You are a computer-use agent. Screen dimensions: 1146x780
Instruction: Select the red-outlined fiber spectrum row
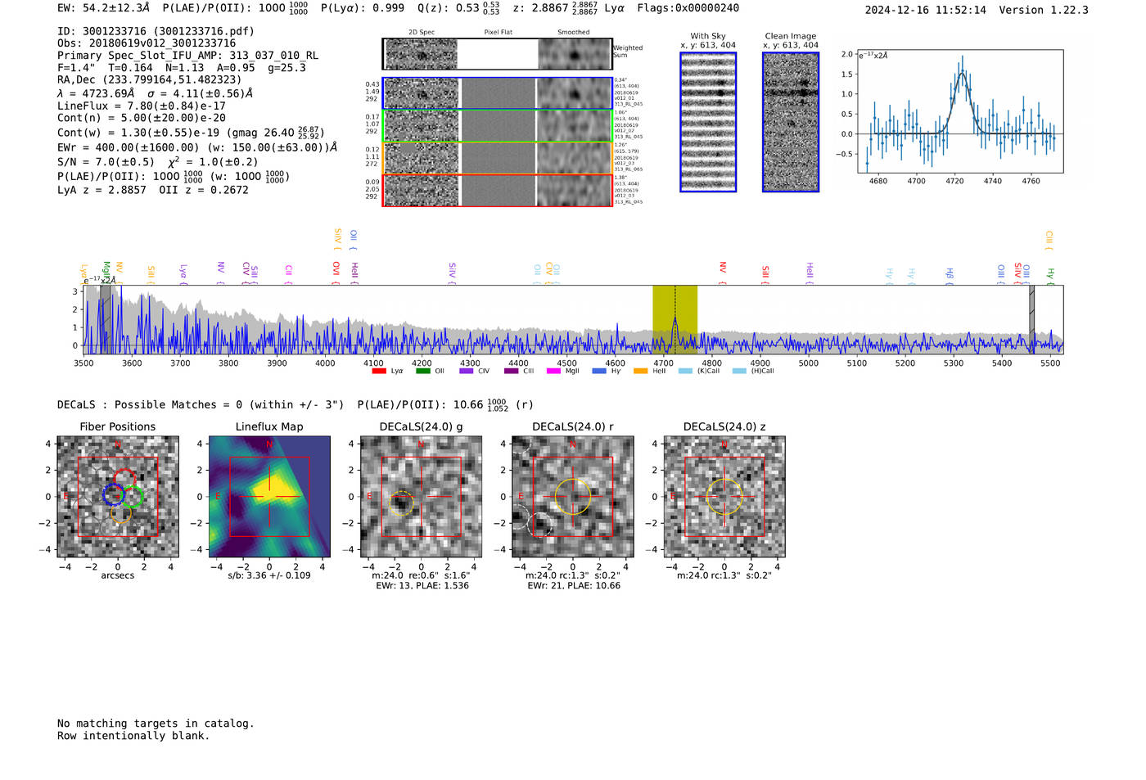click(497, 190)
